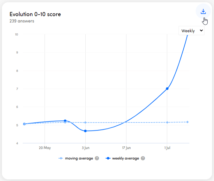Click the moving average legend diamond marker
This screenshot has height=181, width=214.
click(x=61, y=158)
